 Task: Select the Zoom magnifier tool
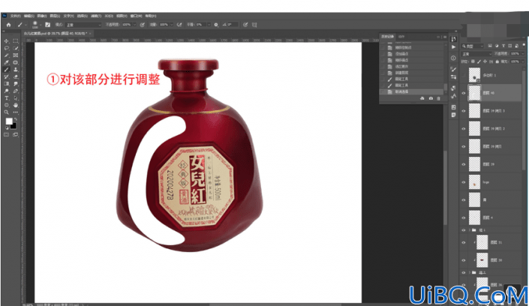click(7, 112)
